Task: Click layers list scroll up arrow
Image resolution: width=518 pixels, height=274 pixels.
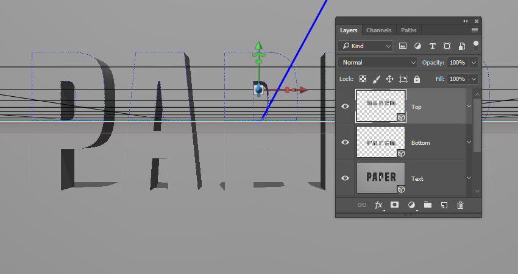Action: click(x=477, y=95)
